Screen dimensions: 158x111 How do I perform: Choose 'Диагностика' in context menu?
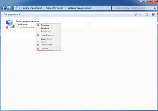(48, 31)
